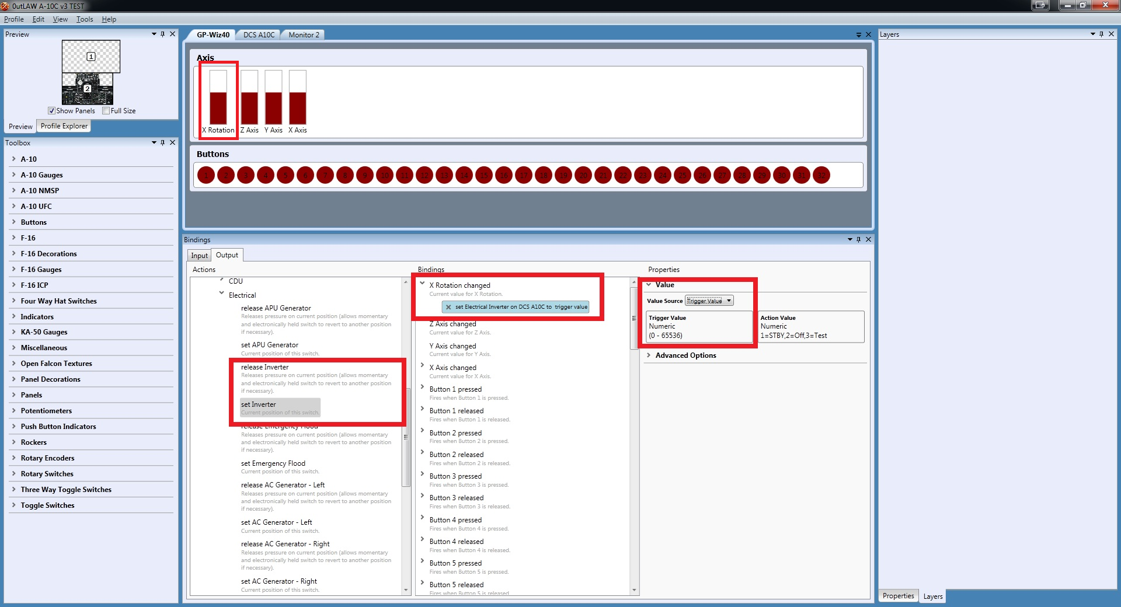This screenshot has height=607, width=1121.
Task: Close the GP-Wiz40 document tab area
Action: click(868, 34)
